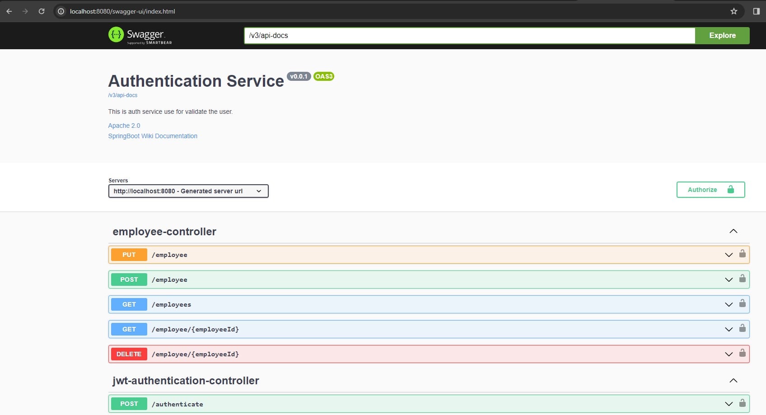Open SpringBoot Wiki Documentation link
The height and width of the screenshot is (415, 766).
153,136
